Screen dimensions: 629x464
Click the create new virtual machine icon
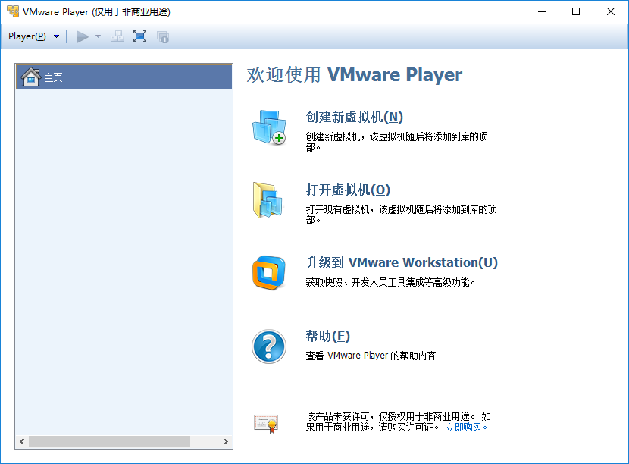269,127
